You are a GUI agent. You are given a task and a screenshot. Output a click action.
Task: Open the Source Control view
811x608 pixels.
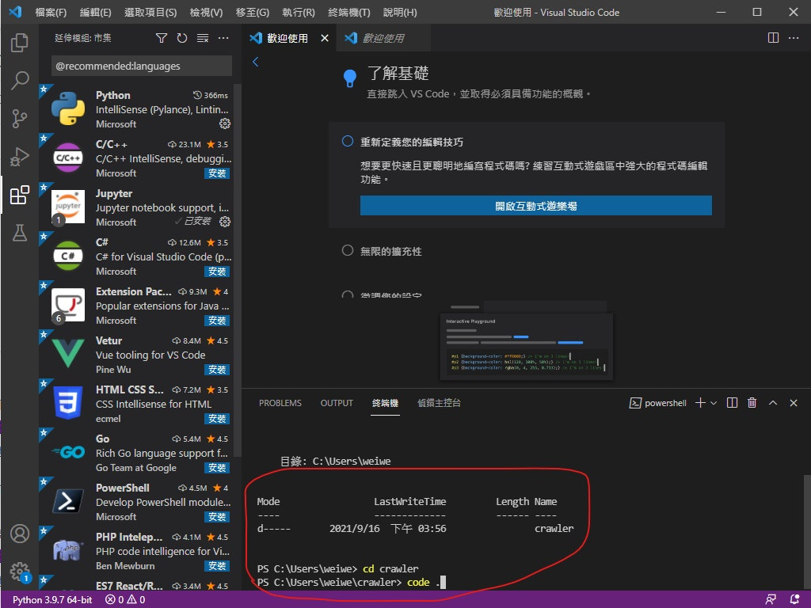point(20,119)
